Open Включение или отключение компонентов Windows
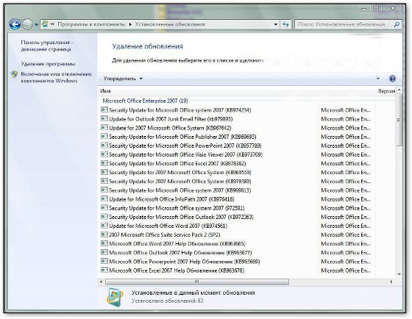The image size is (412, 319). click(56, 77)
